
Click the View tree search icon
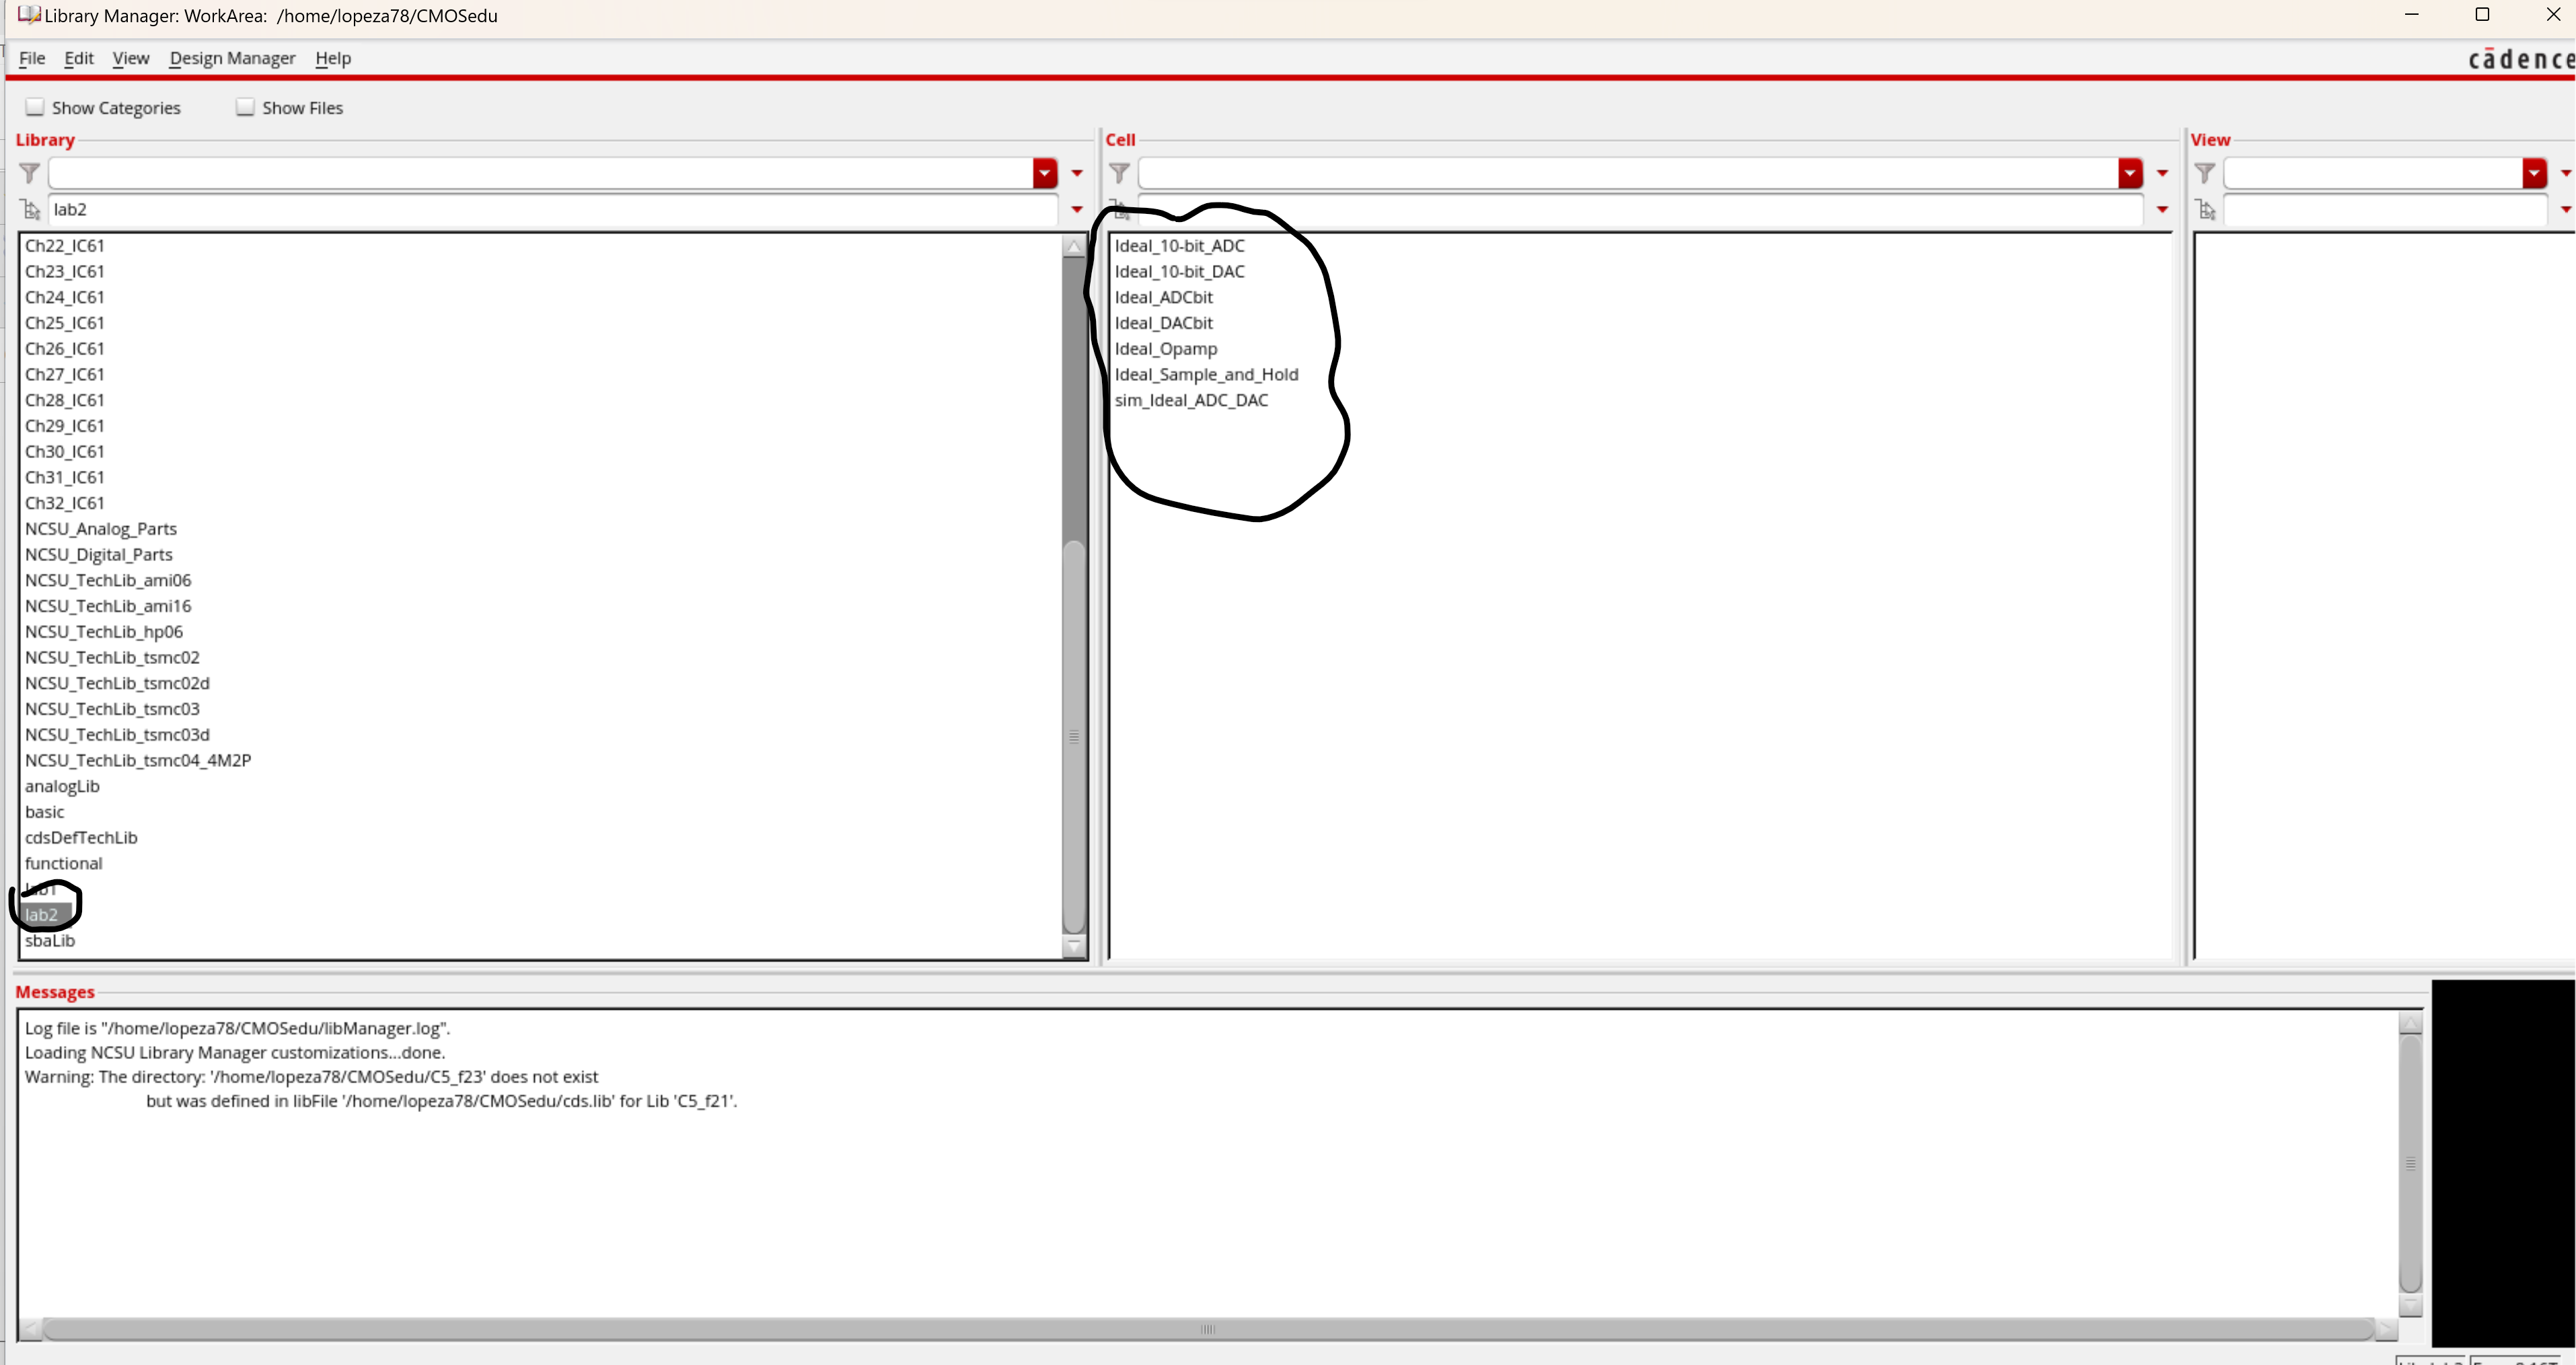(x=2206, y=210)
